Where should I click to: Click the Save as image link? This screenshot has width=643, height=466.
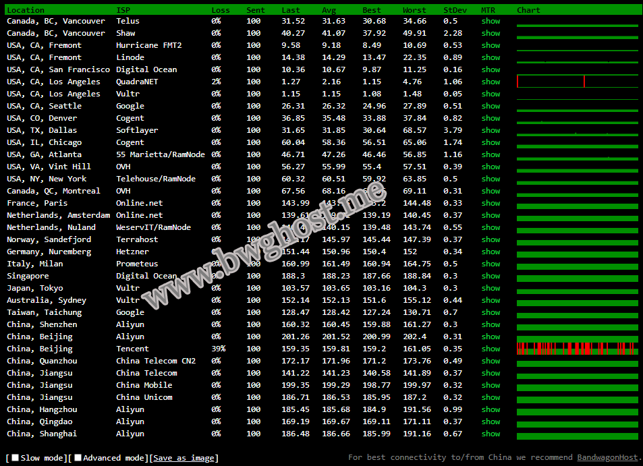click(184, 458)
